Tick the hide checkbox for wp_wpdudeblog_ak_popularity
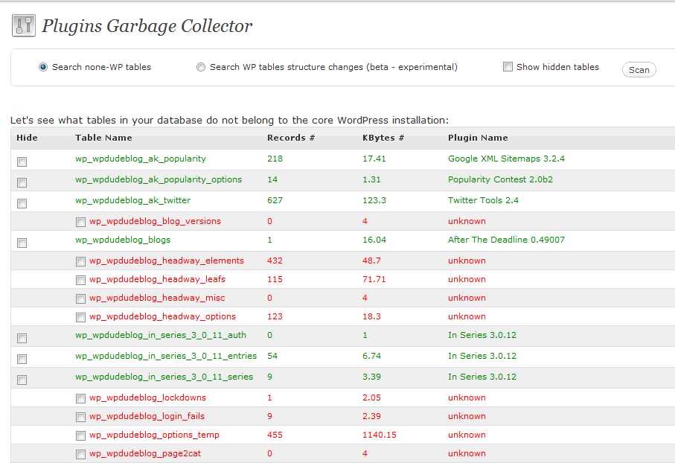 [x=22, y=162]
